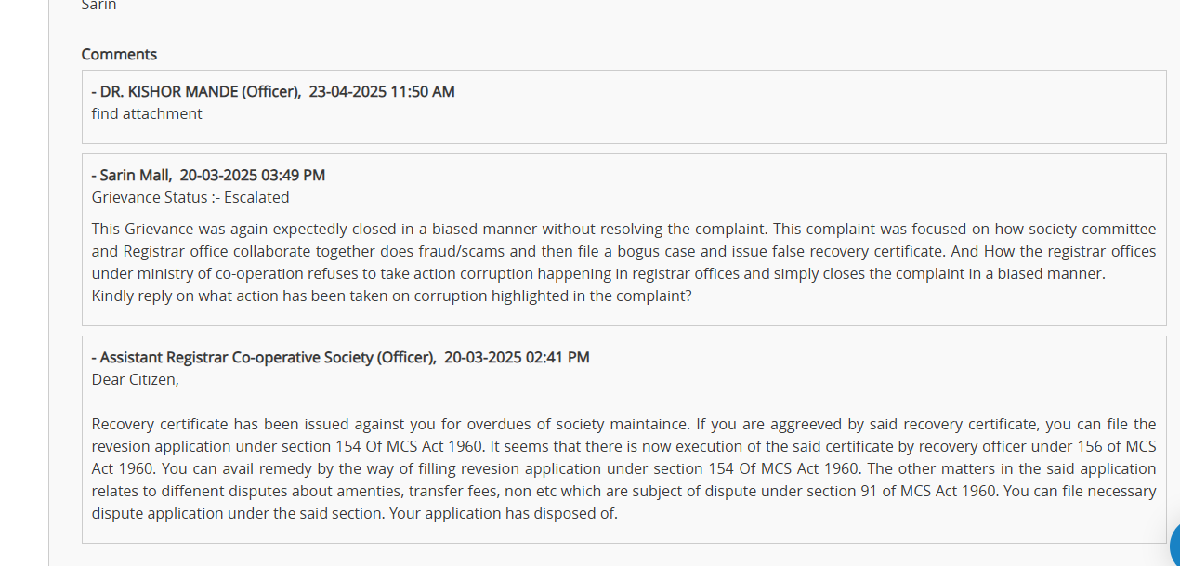Screen dimensions: 1180x566
Task: Click empty area inside first comment box
Action: tap(743, 113)
